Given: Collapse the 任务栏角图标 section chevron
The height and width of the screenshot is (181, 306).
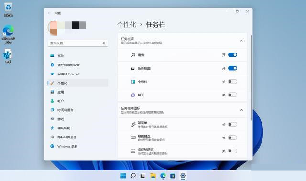Looking at the screenshot, I should coord(241,110).
